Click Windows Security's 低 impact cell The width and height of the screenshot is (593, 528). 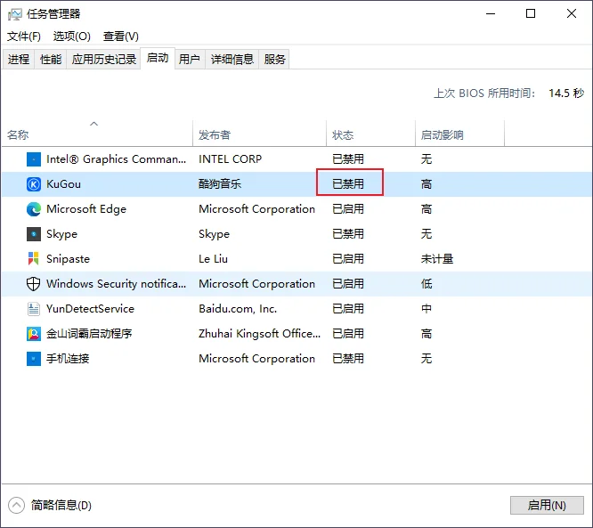coord(426,284)
